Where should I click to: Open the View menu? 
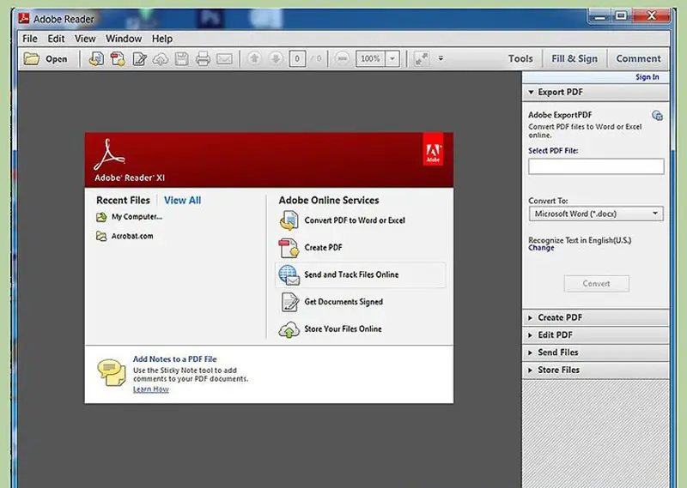85,39
